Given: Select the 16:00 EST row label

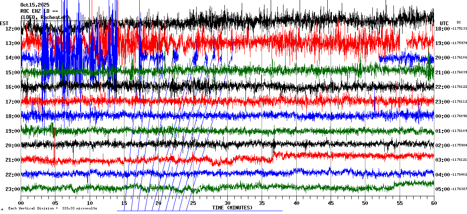Looking at the screenshot, I should [13, 87].
